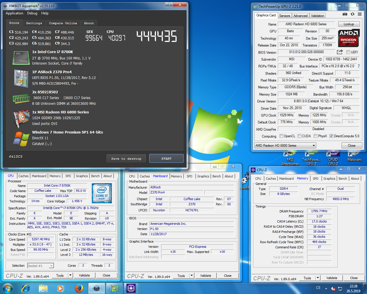The height and width of the screenshot is (294, 367).
Task: Click the RAM stick icon in Aquamark
Action: 21,98
